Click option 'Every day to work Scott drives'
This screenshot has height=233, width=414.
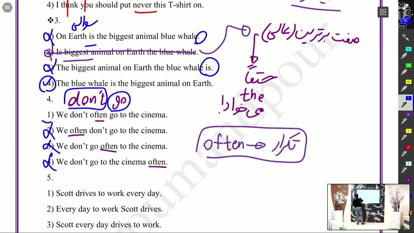pyautogui.click(x=109, y=209)
